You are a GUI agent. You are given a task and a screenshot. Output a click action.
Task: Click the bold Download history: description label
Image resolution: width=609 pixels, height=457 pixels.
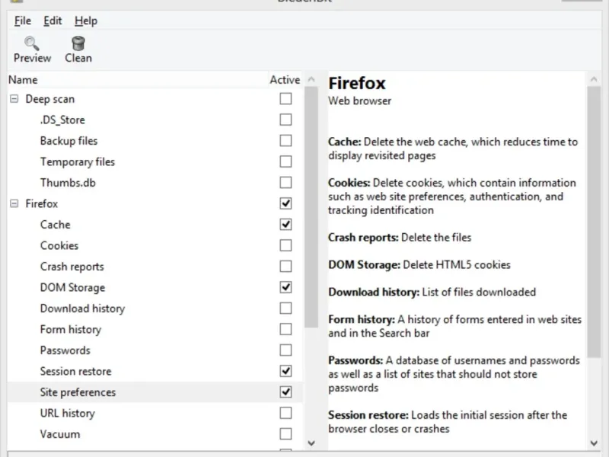coord(374,292)
